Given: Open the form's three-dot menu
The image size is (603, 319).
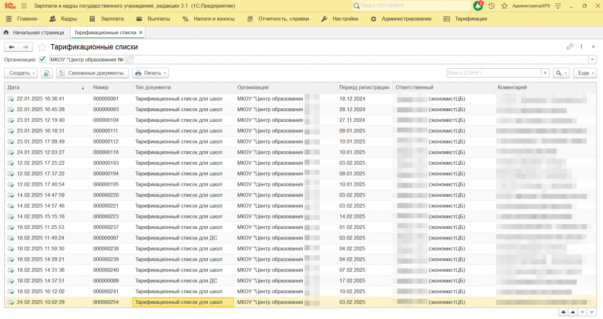Looking at the screenshot, I should point(581,46).
